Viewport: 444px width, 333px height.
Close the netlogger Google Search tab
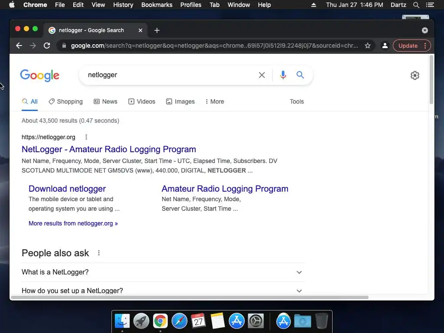140,30
